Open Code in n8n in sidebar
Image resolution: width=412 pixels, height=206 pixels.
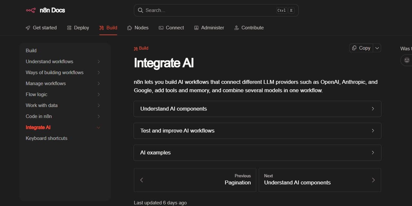click(x=39, y=116)
